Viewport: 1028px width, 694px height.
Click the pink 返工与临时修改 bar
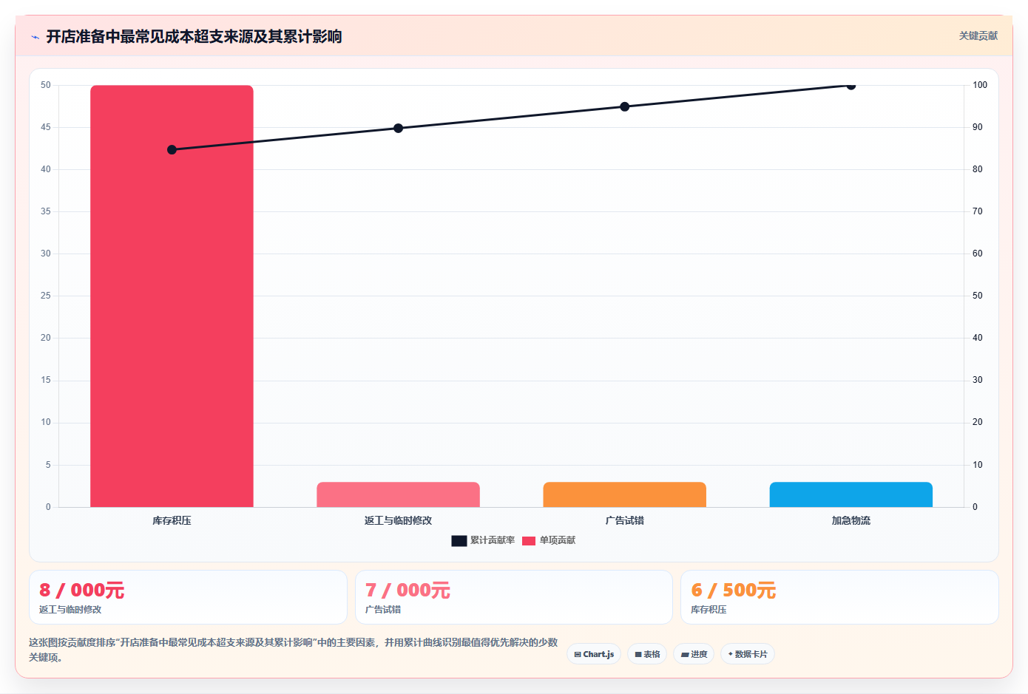click(398, 494)
